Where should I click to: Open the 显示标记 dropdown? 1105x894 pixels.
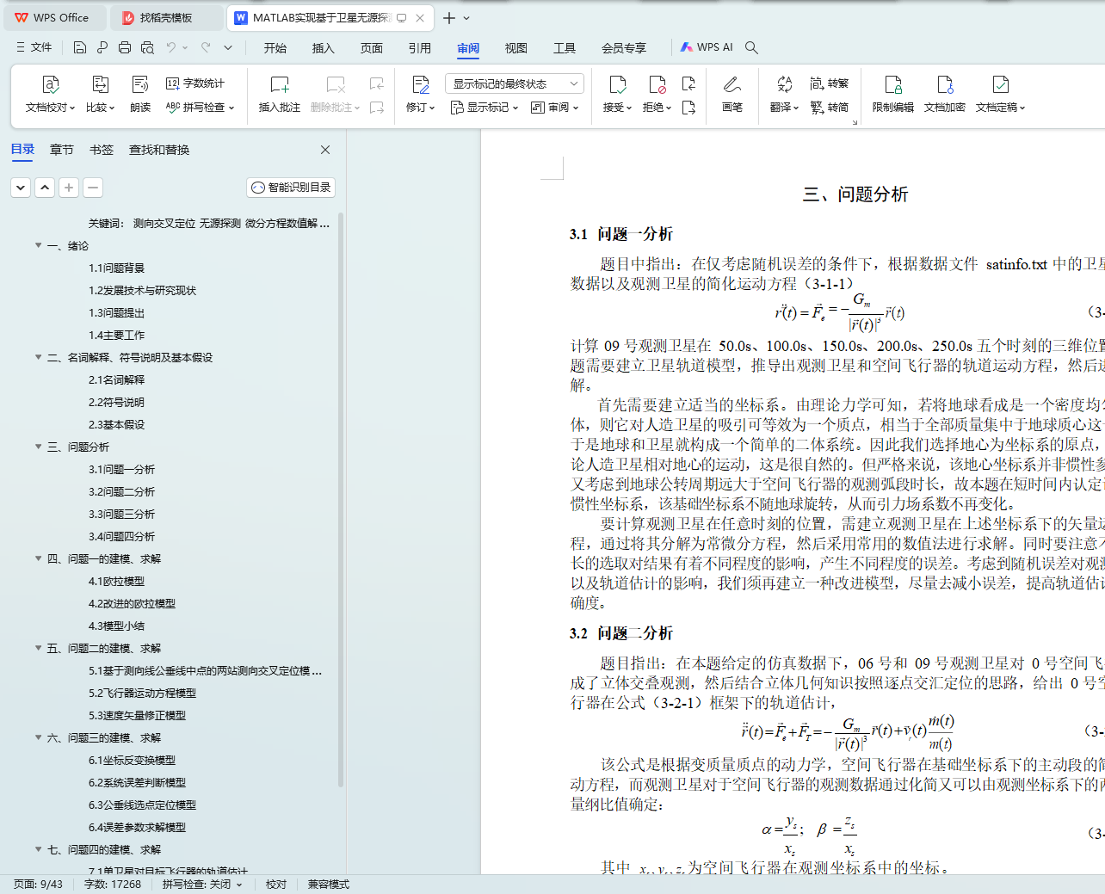coord(485,108)
